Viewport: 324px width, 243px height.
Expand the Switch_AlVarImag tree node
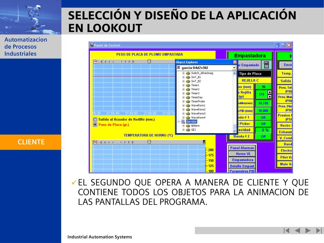pyautogui.click(x=183, y=73)
